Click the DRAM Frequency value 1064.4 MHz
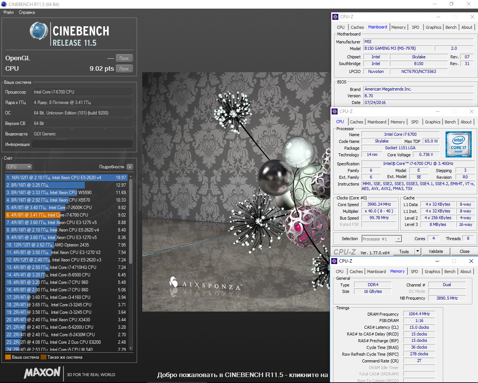This screenshot has width=478, height=383. coord(419,314)
